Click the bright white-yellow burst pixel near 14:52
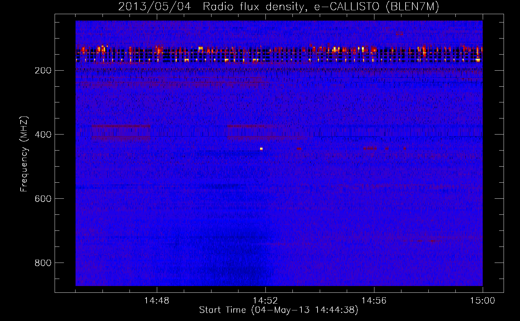This screenshot has width=520, height=321. pos(261,149)
